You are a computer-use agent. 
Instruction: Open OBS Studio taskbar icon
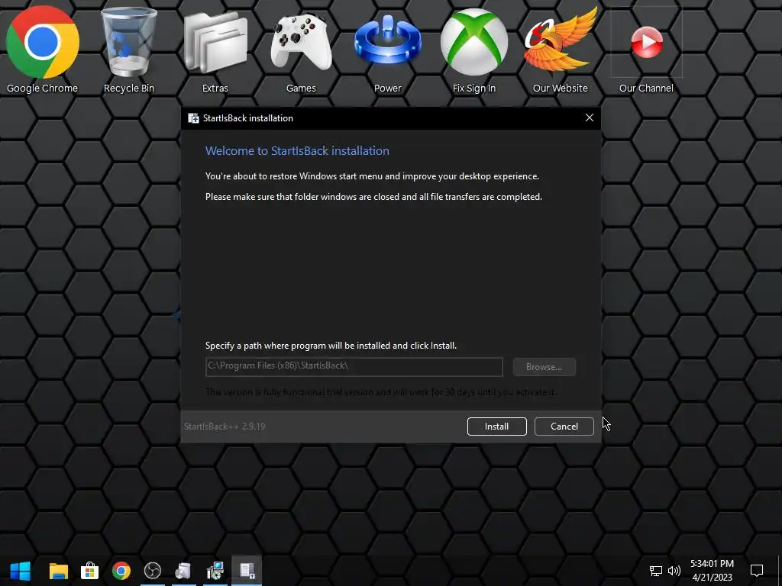(x=153, y=571)
